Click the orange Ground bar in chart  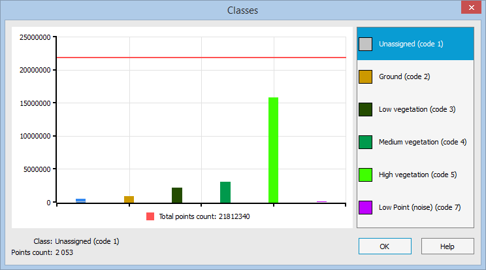[x=129, y=199]
